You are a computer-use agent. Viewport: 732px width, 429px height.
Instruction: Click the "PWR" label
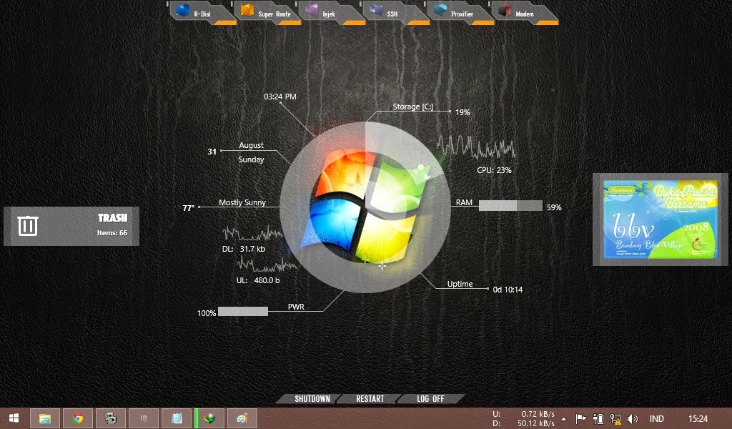click(296, 307)
